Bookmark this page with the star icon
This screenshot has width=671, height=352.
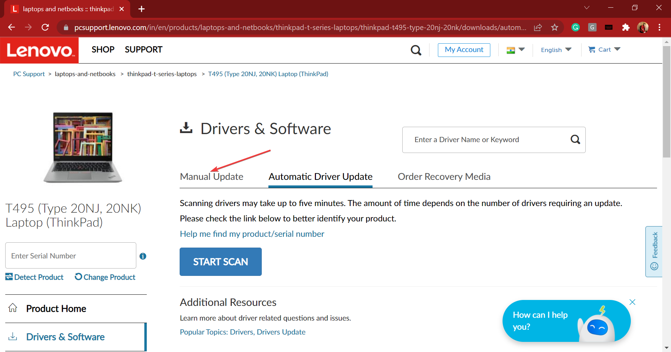pos(555,27)
